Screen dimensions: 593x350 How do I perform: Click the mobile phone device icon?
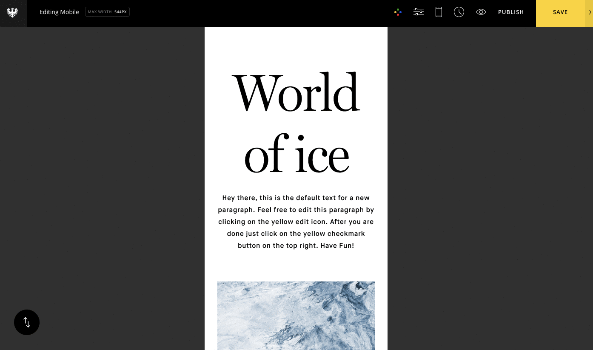[x=439, y=12]
